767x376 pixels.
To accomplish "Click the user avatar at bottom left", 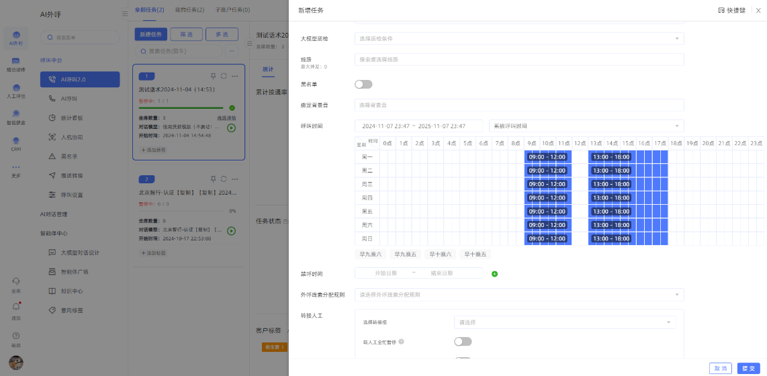I will pos(16,363).
